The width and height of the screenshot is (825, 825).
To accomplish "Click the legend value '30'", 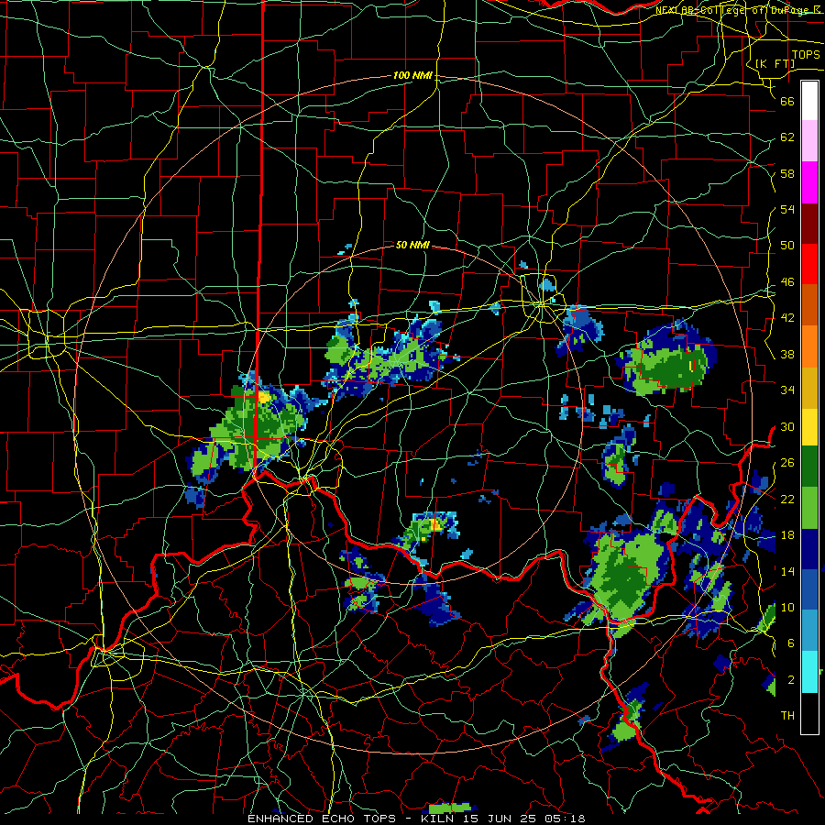I will 787,426.
